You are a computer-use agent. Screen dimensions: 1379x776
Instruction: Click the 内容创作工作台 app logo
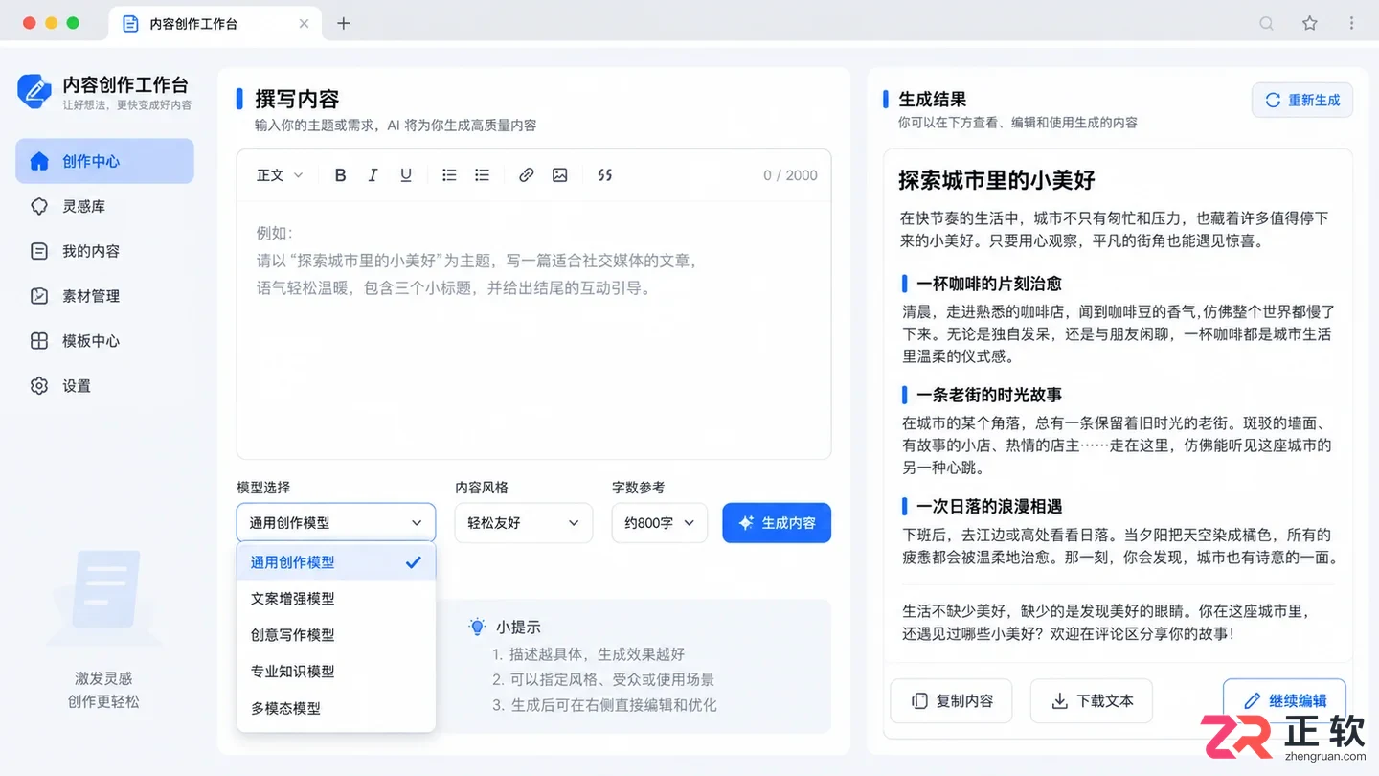pos(34,91)
